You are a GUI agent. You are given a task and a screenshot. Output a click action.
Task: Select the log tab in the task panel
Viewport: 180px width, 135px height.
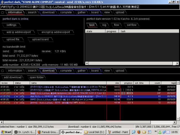point(104,25)
